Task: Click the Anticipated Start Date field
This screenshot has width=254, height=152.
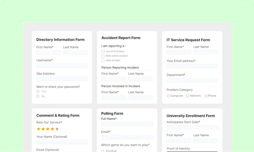Action: pos(192,127)
